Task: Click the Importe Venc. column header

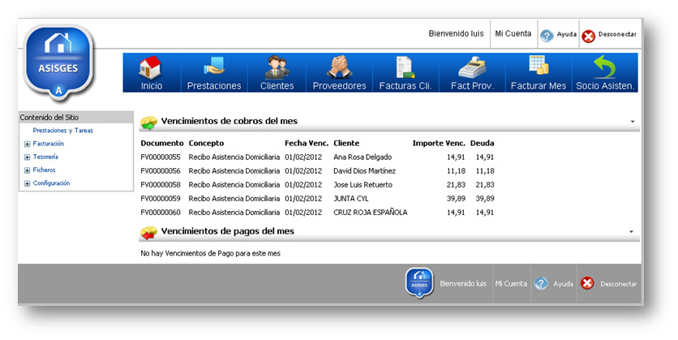Action: (x=439, y=143)
